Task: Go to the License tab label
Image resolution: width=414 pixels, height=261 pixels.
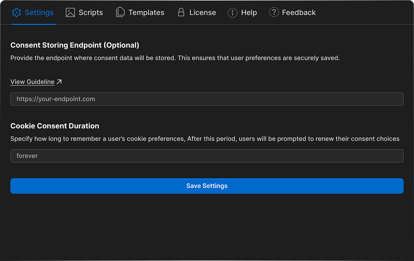Action: (x=202, y=12)
